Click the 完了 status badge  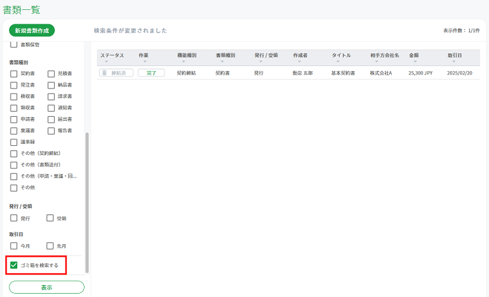[x=151, y=73]
